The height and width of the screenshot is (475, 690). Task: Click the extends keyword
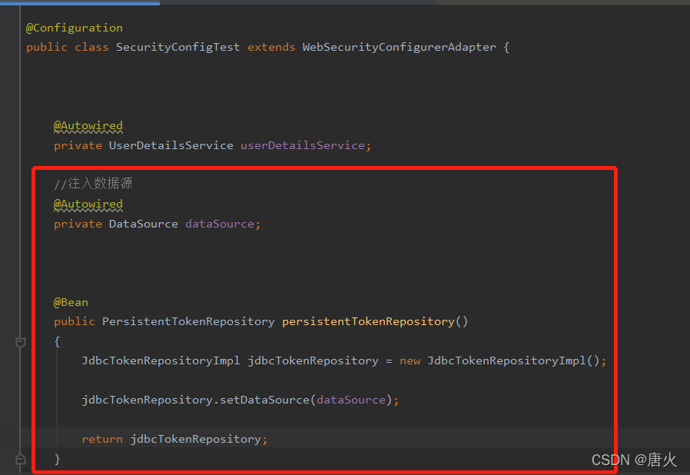[271, 47]
